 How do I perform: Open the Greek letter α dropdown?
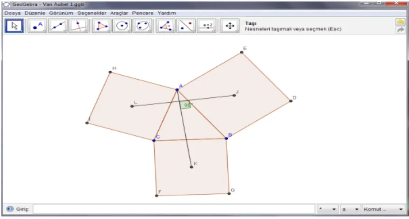pyautogui.click(x=350, y=209)
